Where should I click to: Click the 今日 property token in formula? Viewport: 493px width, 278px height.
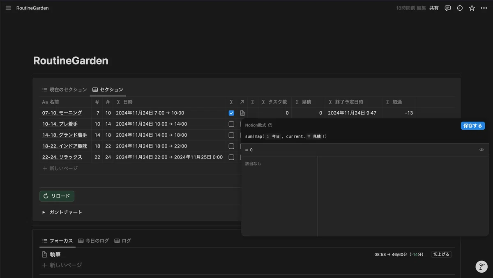[x=273, y=136]
